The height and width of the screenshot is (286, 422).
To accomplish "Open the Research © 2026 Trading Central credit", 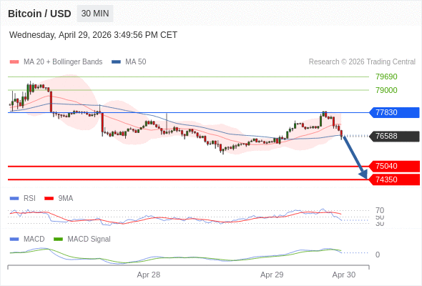I will (x=362, y=62).
